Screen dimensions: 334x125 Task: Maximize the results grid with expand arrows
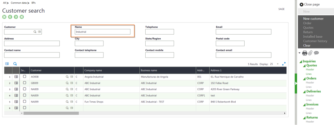(284, 64)
